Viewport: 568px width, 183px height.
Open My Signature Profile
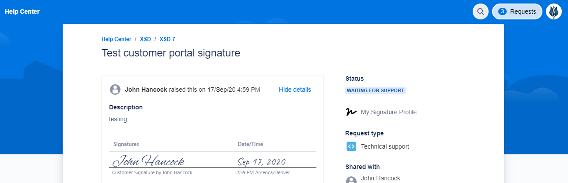point(388,112)
